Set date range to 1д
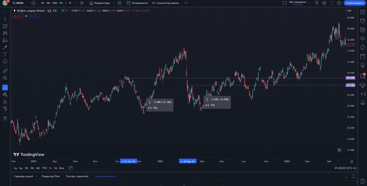367x186 pixels. click(x=15, y=168)
